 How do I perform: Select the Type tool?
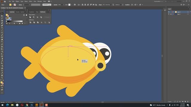(x=2, y=28)
